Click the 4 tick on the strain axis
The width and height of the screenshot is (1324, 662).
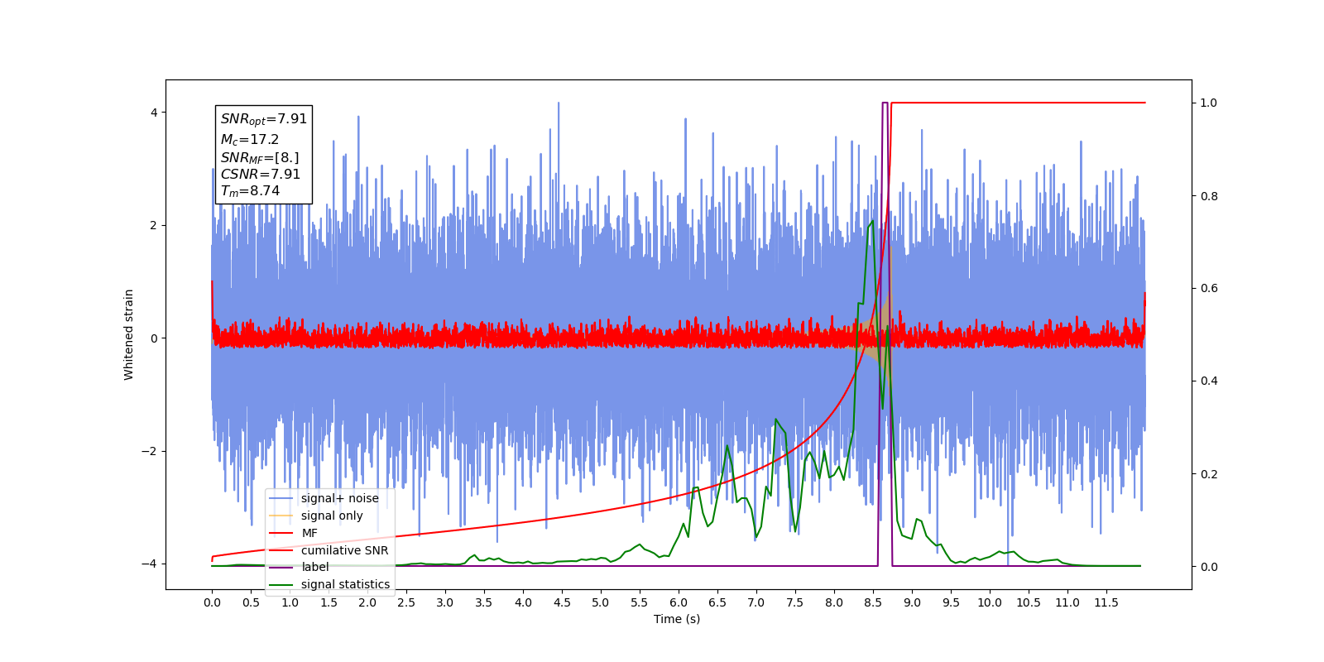pyautogui.click(x=154, y=113)
